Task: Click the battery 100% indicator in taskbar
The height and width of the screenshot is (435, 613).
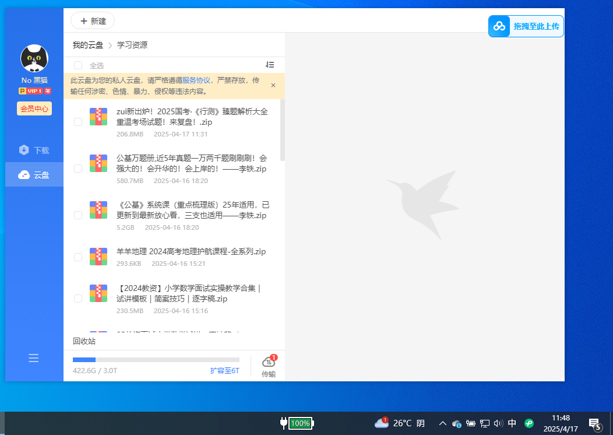Action: pos(297,423)
